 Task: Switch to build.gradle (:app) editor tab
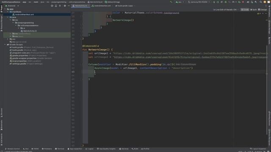(x=125, y=6)
